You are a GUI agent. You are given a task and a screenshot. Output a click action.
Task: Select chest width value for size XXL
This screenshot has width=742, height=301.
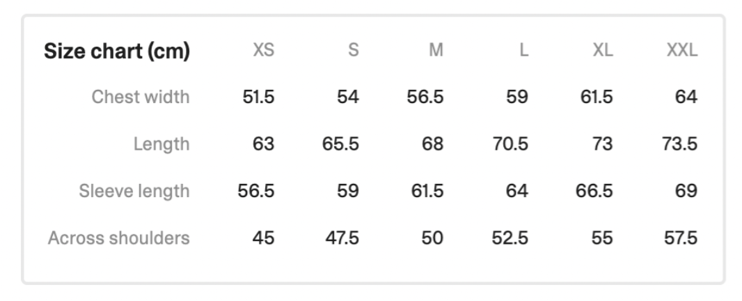(686, 97)
